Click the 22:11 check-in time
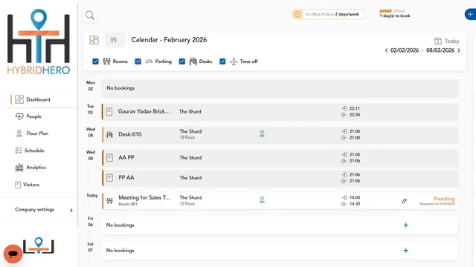Image resolution: width=476 pixels, height=267 pixels. coord(354,108)
